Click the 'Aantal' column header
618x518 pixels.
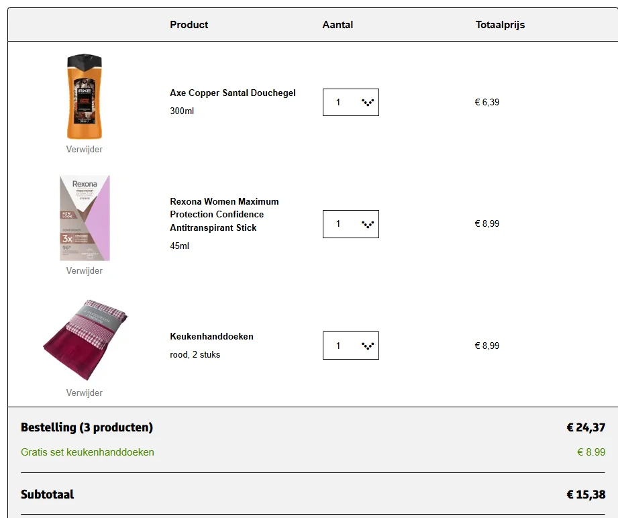(338, 24)
